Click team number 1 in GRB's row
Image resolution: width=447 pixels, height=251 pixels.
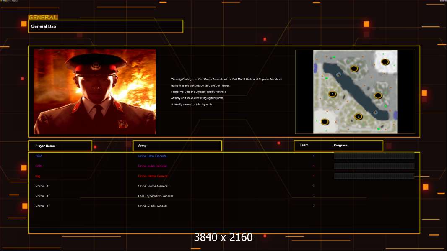point(314,166)
